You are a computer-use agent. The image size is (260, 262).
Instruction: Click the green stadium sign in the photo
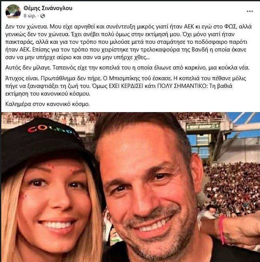coord(203,126)
